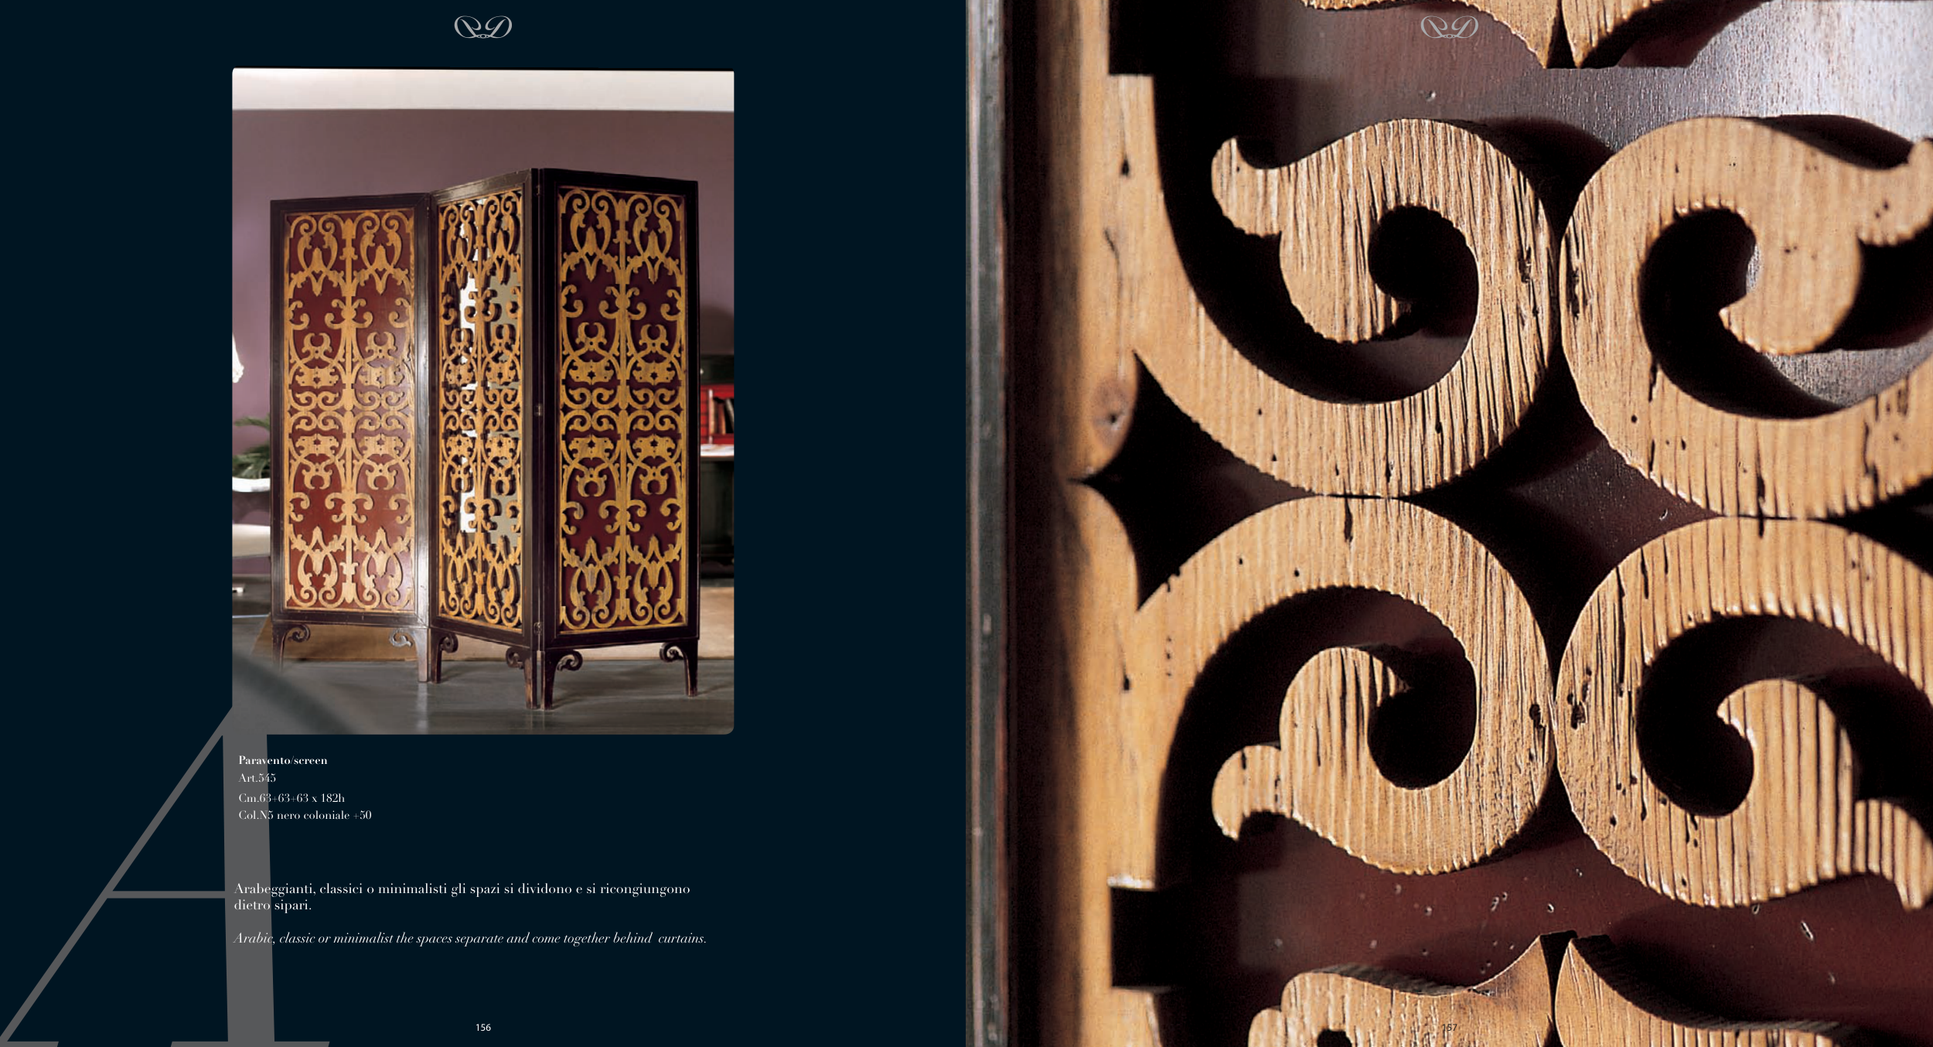The image size is (1933, 1047).
Task: Click the left panel of the folding screen
Action: point(349,410)
